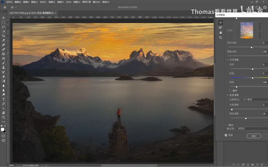The image size is (268, 167).
Task: Click the 亮度 brightness slider handle
Action: [x=253, y=69]
